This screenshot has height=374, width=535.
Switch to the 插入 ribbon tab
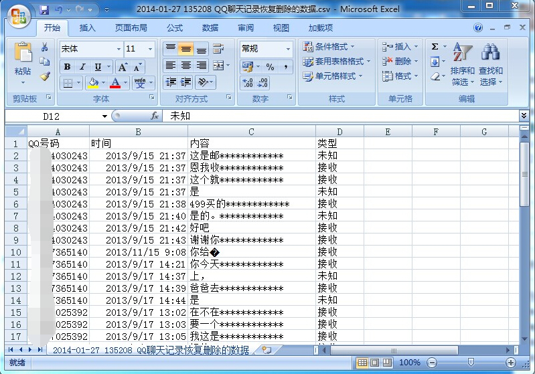pos(87,28)
